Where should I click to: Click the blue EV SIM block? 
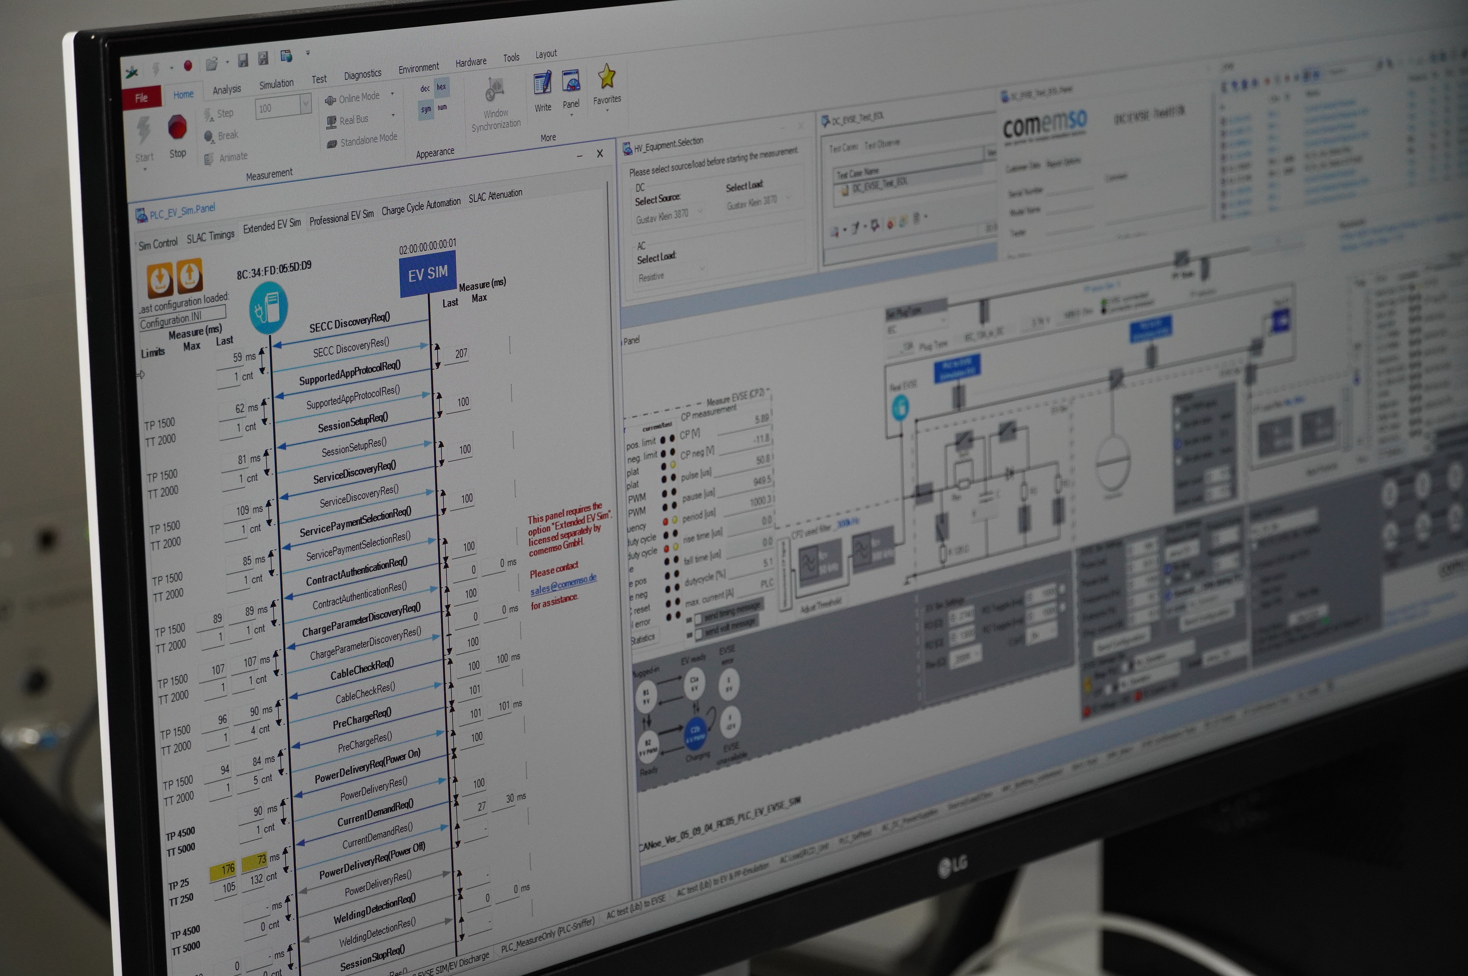[428, 273]
